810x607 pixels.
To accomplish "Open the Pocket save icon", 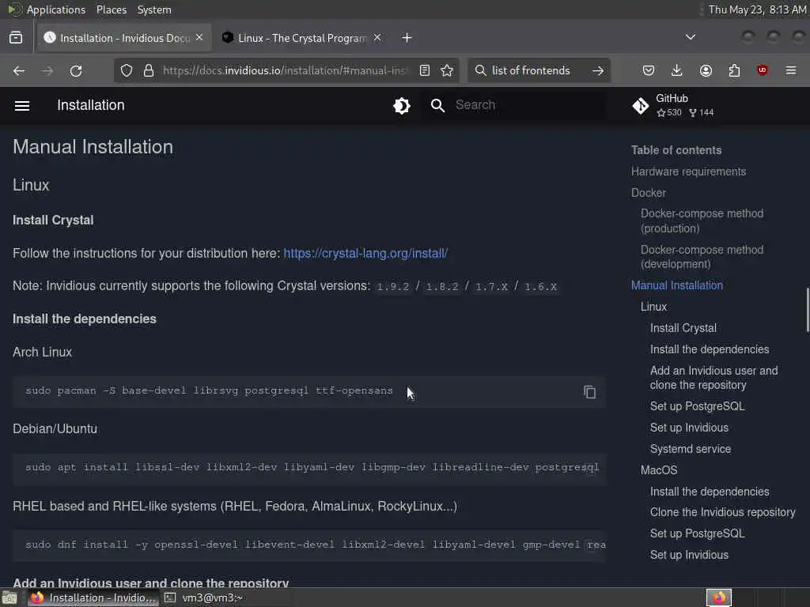I will (649, 70).
